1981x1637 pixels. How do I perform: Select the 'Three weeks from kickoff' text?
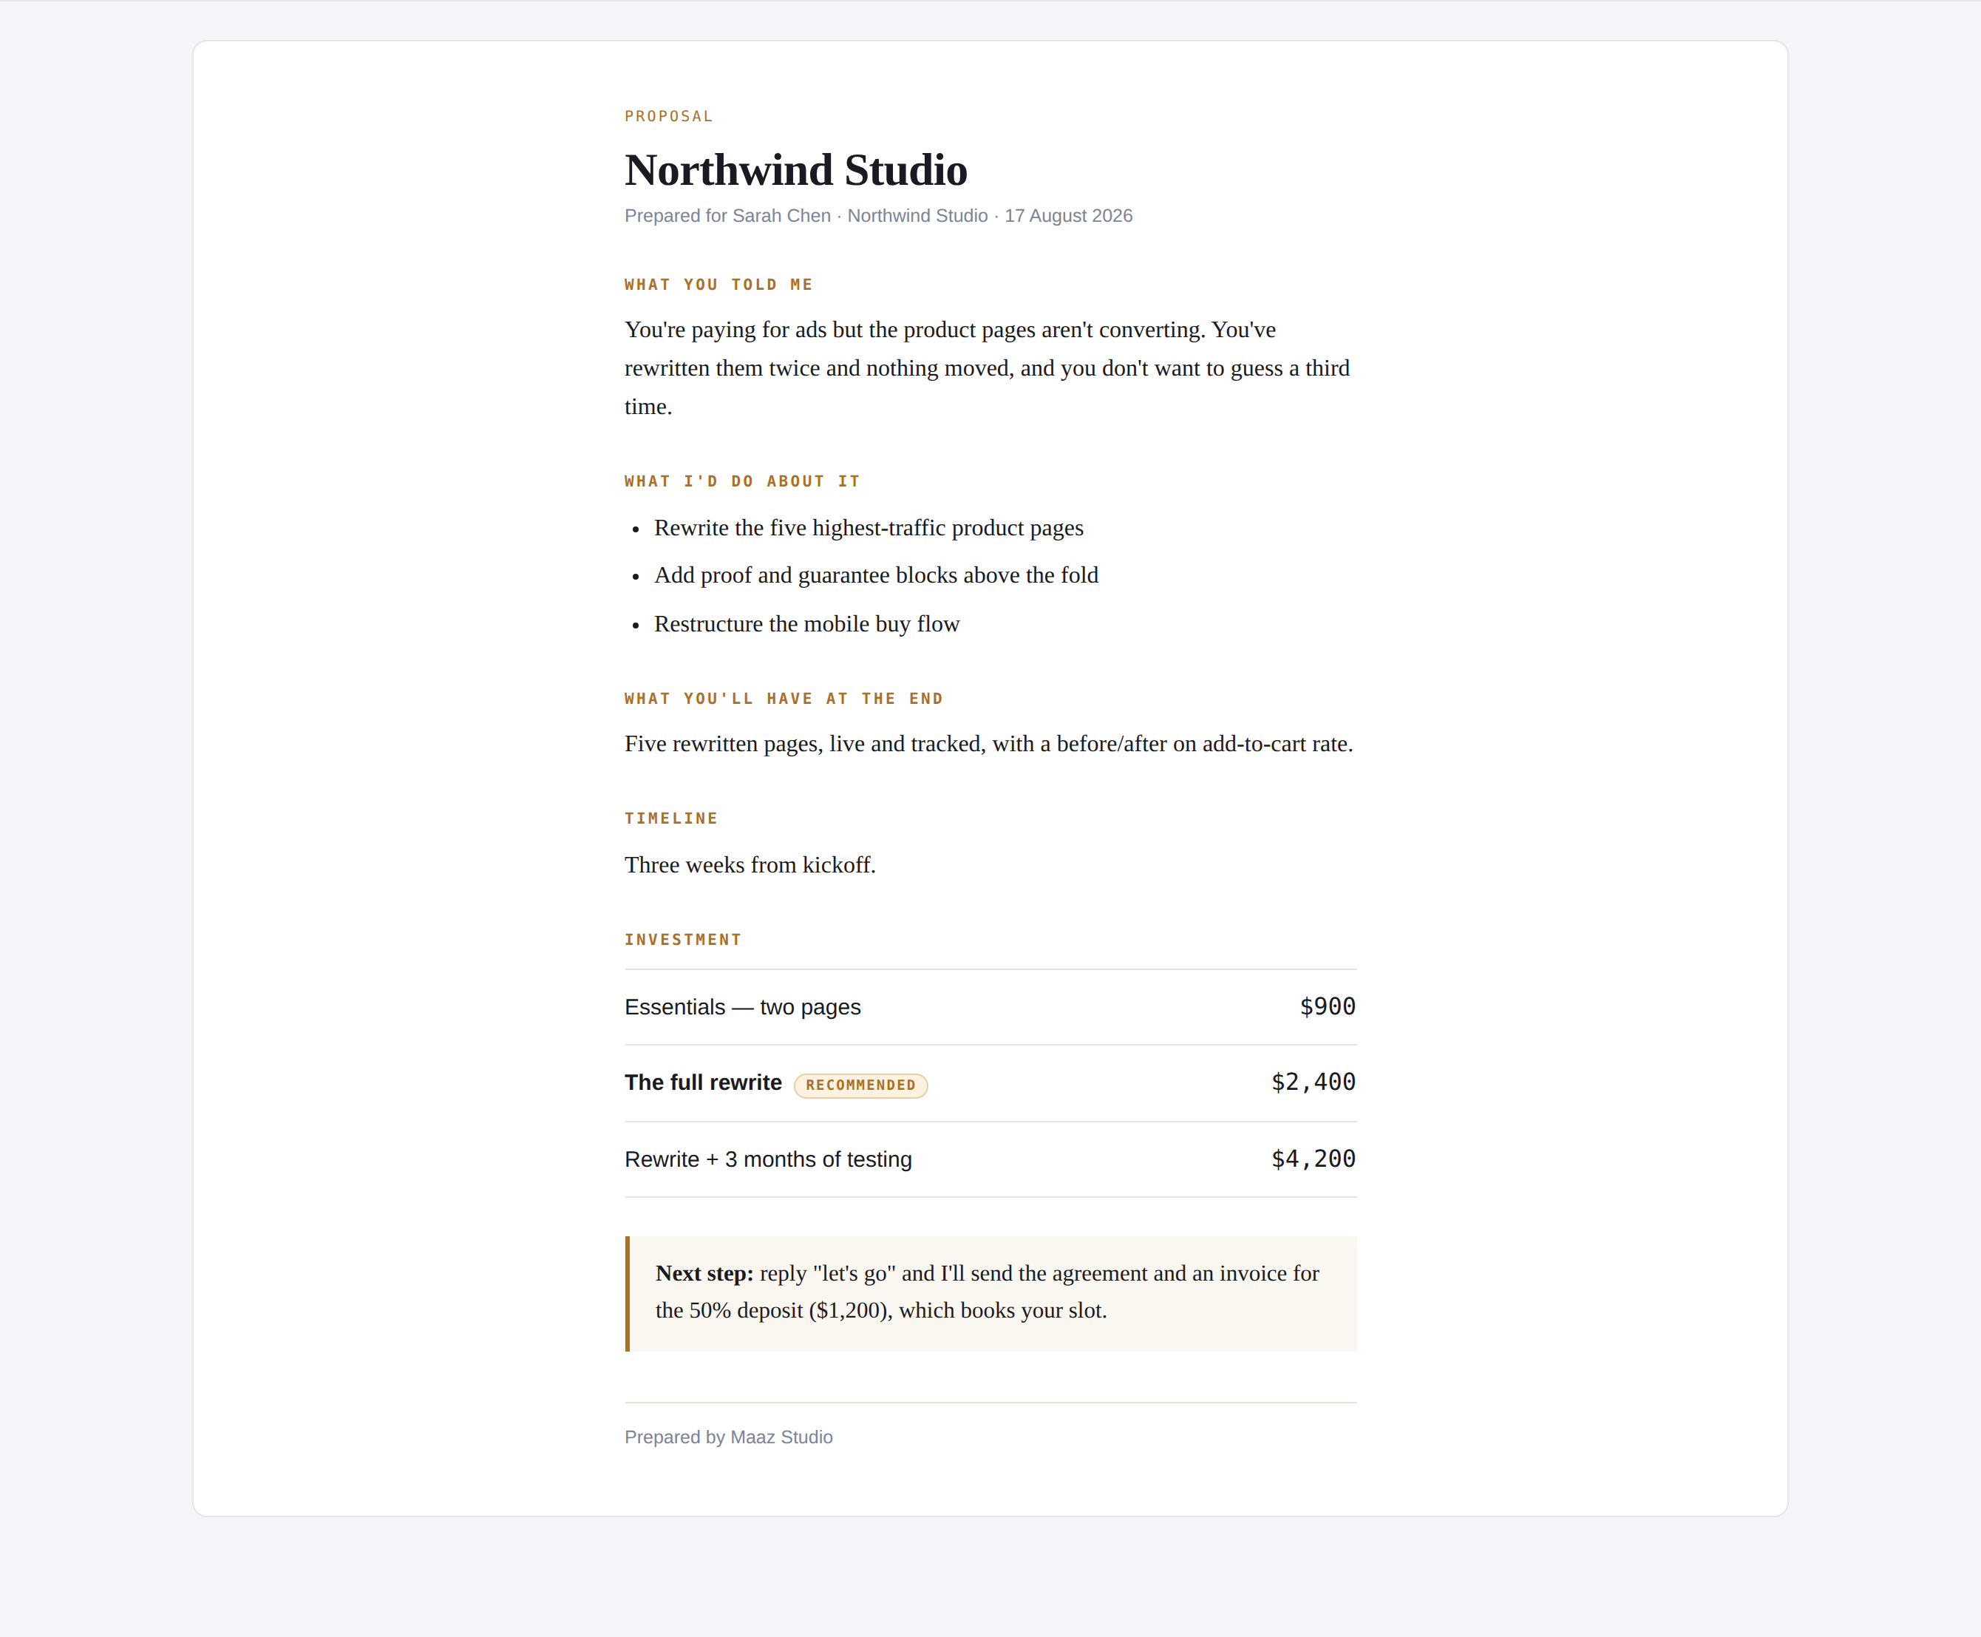(750, 864)
